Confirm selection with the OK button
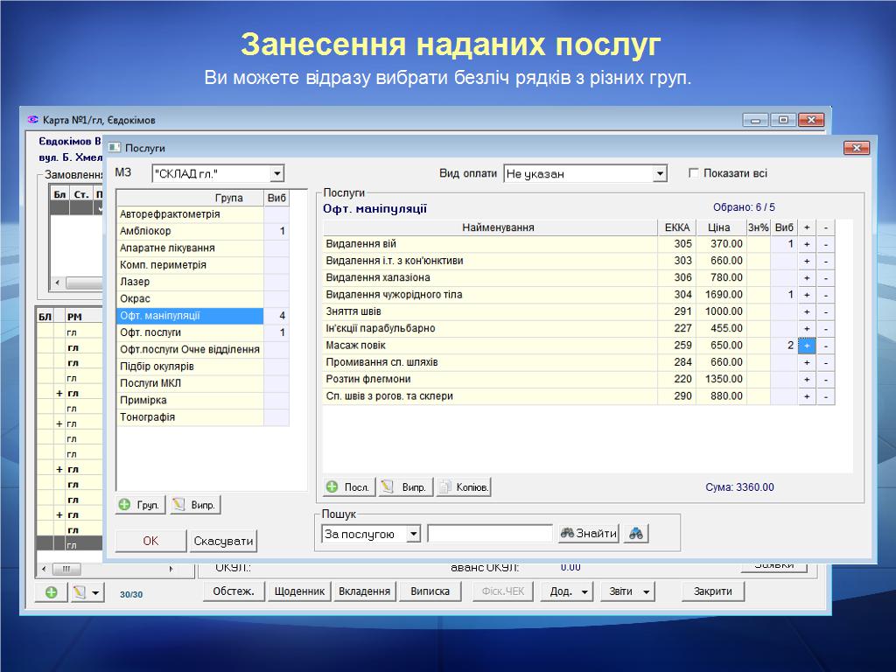The image size is (896, 672). [150, 541]
